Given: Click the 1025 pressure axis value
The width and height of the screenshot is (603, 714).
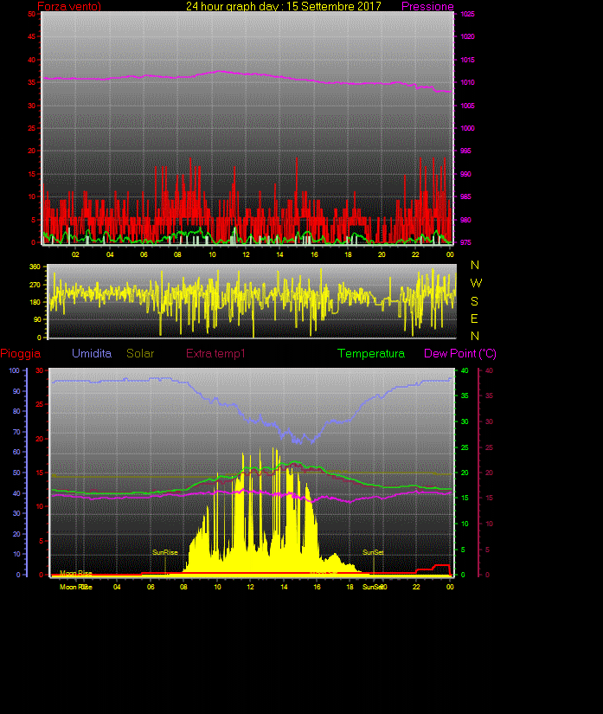Looking at the screenshot, I should tap(467, 14).
